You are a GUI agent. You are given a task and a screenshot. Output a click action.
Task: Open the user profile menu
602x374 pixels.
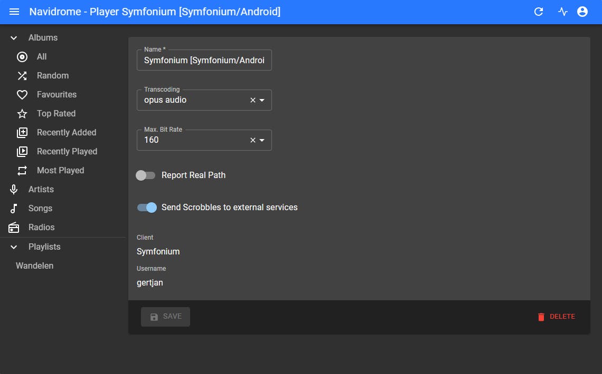pyautogui.click(x=582, y=11)
